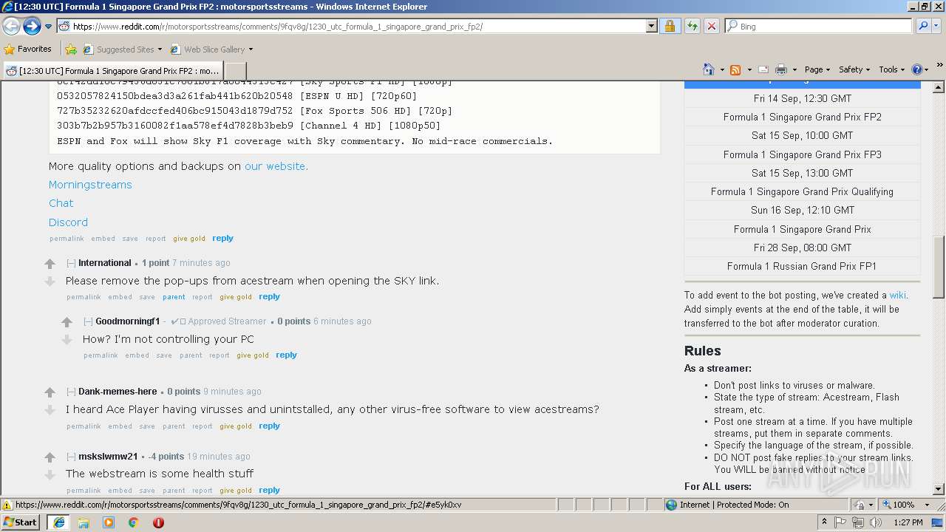The image size is (946, 532).
Task: Click the status bar warning icon
Action: (7, 505)
